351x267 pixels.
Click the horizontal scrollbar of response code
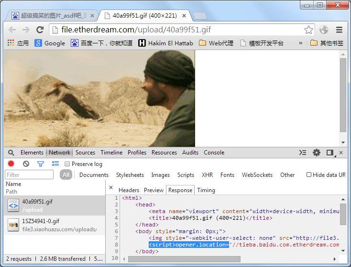(x=184, y=259)
